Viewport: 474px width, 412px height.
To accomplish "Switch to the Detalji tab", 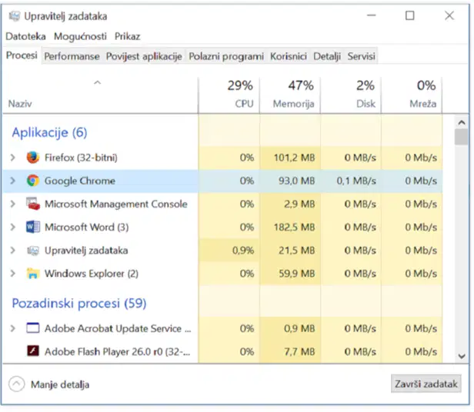I will coord(327,56).
